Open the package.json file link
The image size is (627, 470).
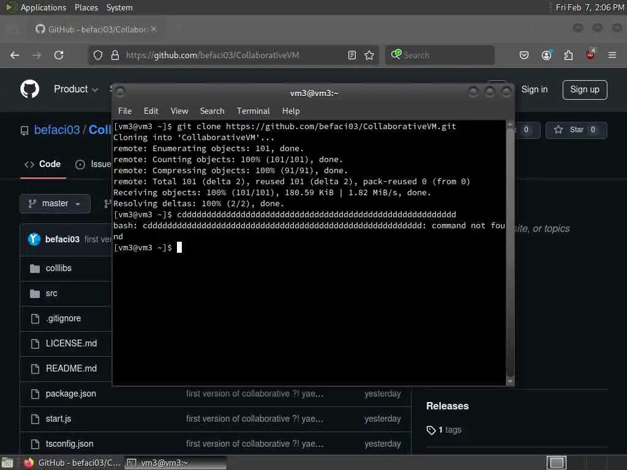pyautogui.click(x=71, y=394)
